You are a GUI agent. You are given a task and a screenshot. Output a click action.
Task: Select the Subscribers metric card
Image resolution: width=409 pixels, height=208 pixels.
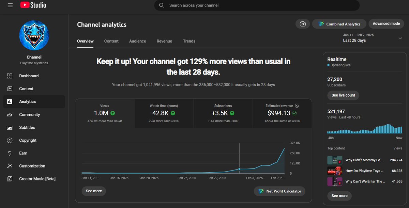[x=223, y=113]
